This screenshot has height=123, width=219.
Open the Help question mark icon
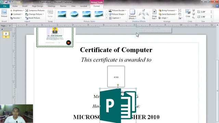click(217, 6)
